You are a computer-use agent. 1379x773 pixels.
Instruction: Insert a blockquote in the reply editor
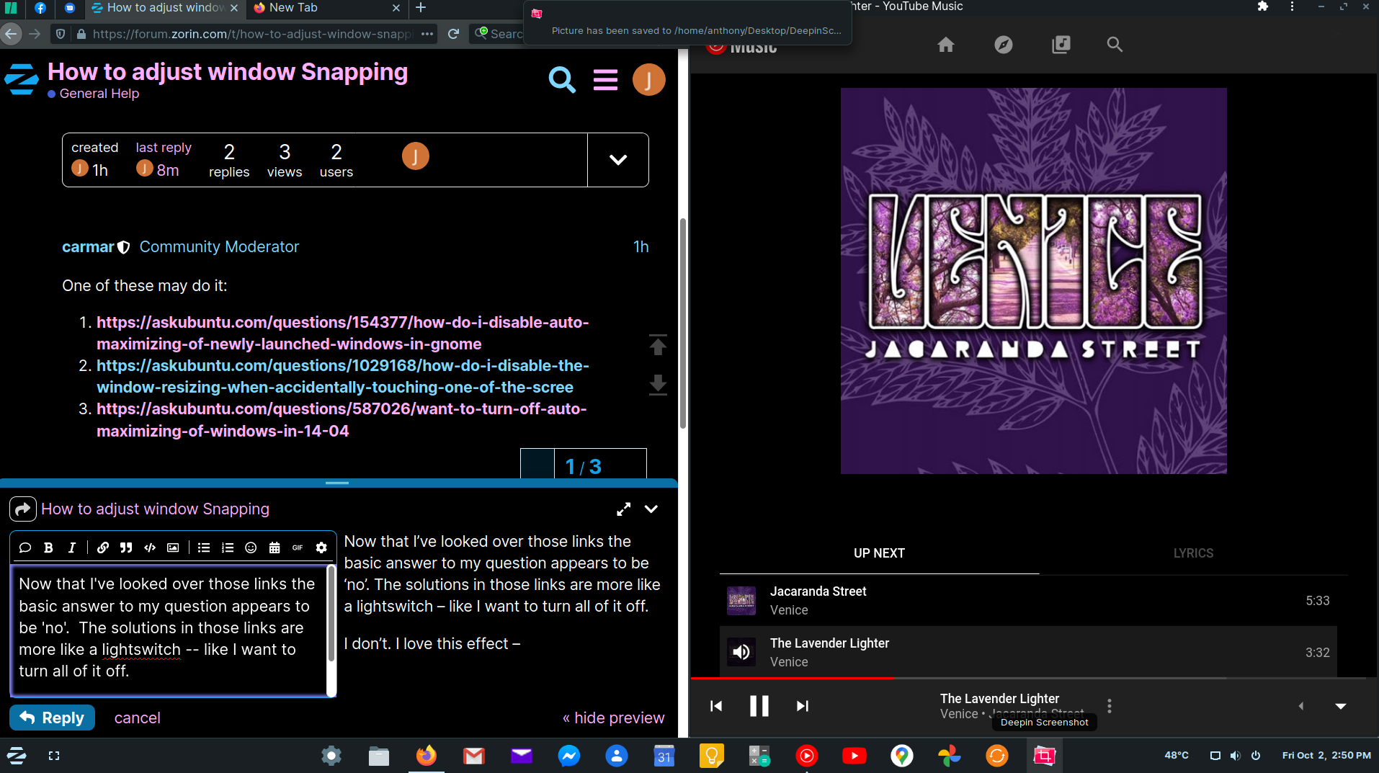click(126, 548)
